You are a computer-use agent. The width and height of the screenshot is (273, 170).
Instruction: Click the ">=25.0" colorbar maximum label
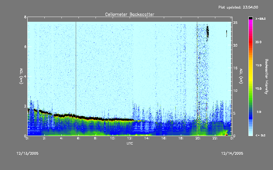pos(260,19)
